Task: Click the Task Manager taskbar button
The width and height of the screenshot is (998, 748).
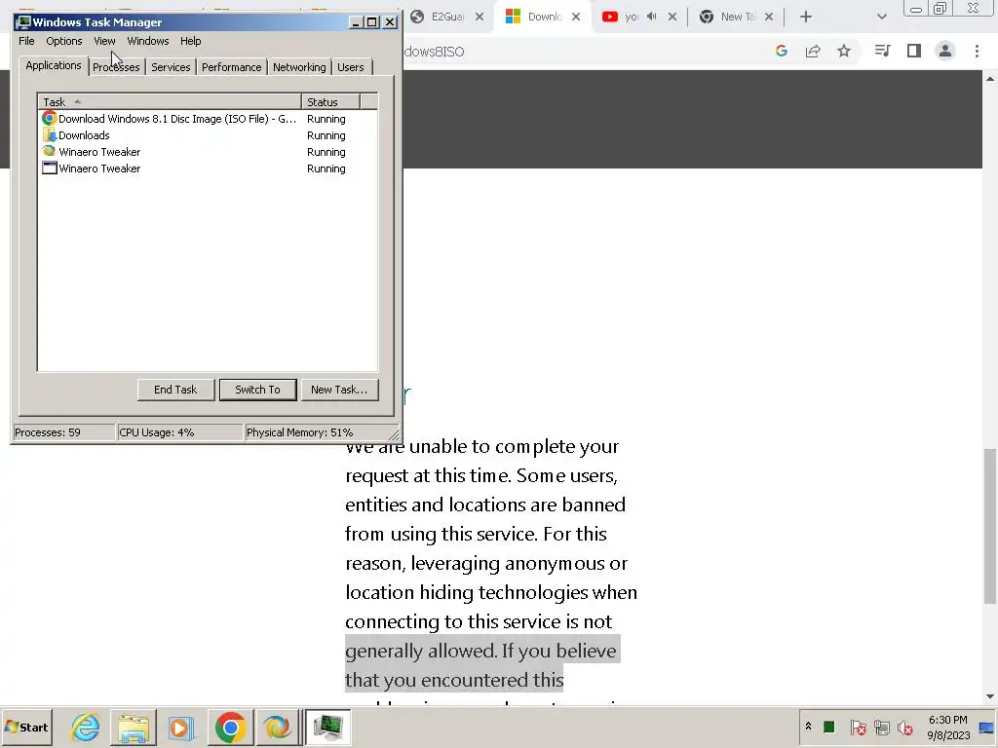Action: click(327, 727)
